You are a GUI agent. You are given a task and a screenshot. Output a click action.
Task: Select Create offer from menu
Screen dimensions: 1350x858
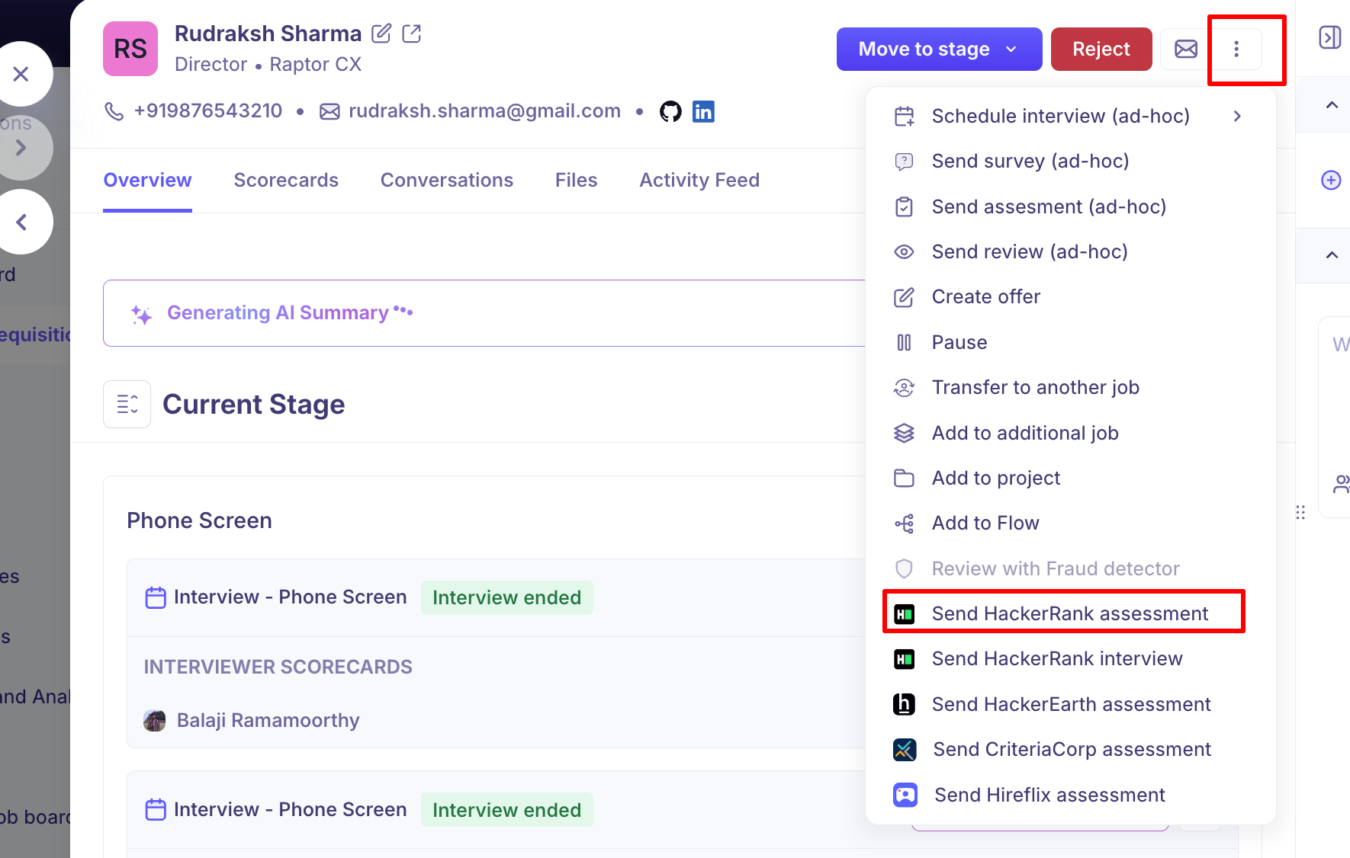coord(1070,296)
